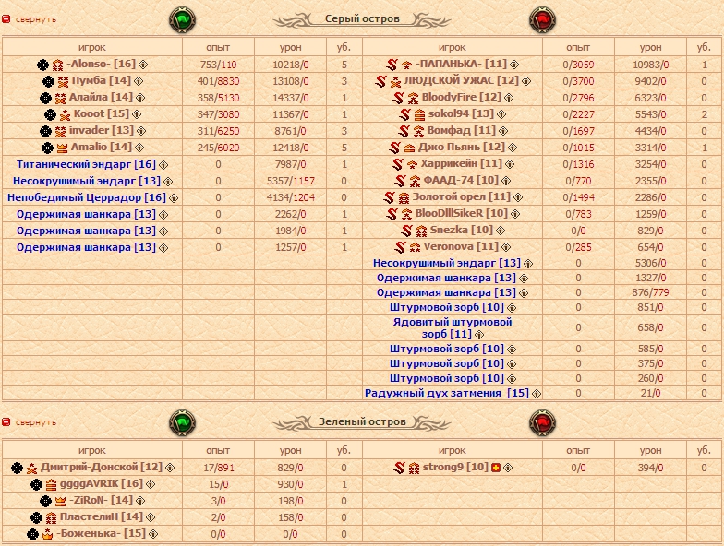Open info icon next to Алайла [14]

(x=140, y=98)
